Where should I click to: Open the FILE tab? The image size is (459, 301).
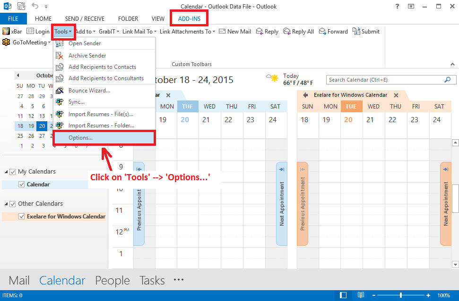13,19
